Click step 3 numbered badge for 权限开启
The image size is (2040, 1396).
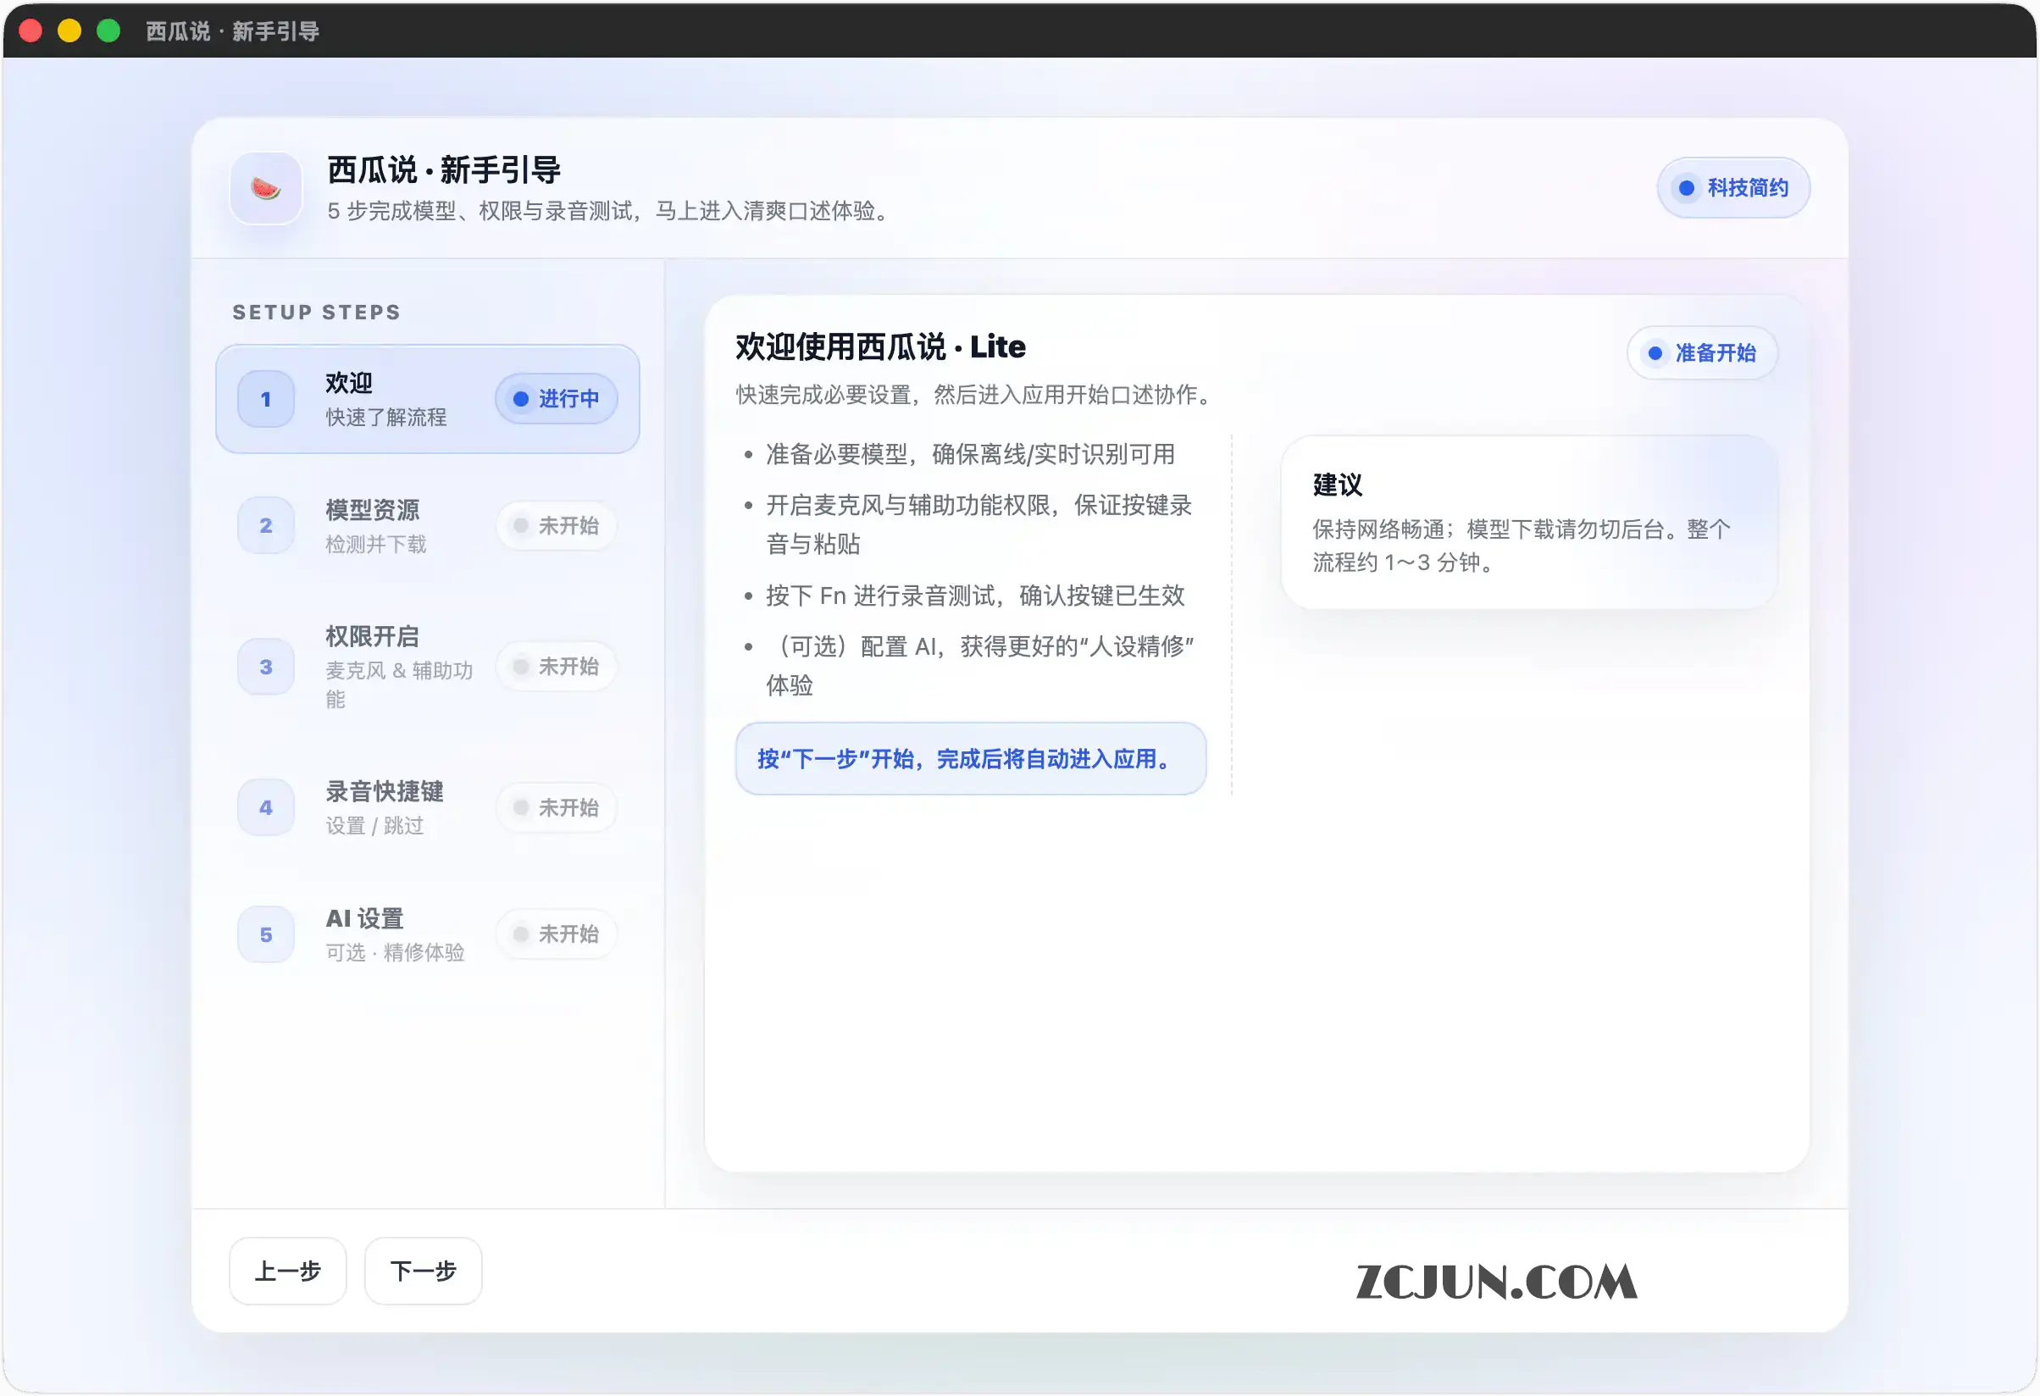[265, 667]
